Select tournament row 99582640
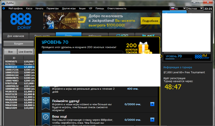The image size is (215, 126). click(20, 100)
